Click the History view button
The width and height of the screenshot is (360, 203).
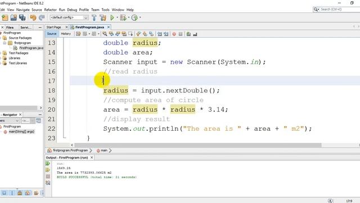point(66,34)
